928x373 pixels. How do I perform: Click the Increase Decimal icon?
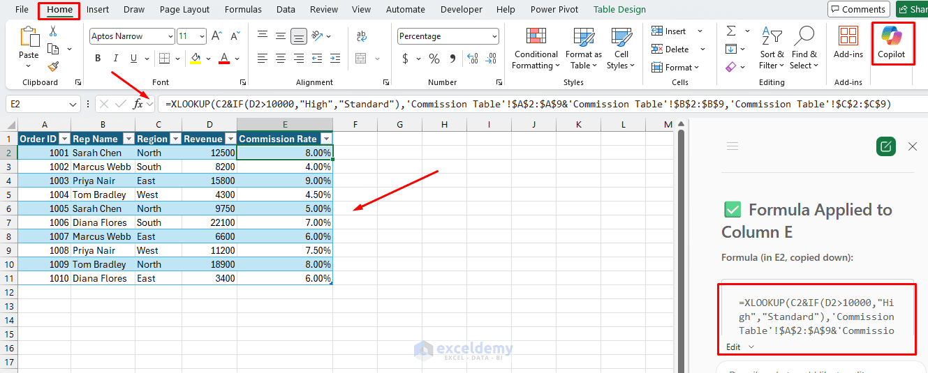pyautogui.click(x=473, y=59)
